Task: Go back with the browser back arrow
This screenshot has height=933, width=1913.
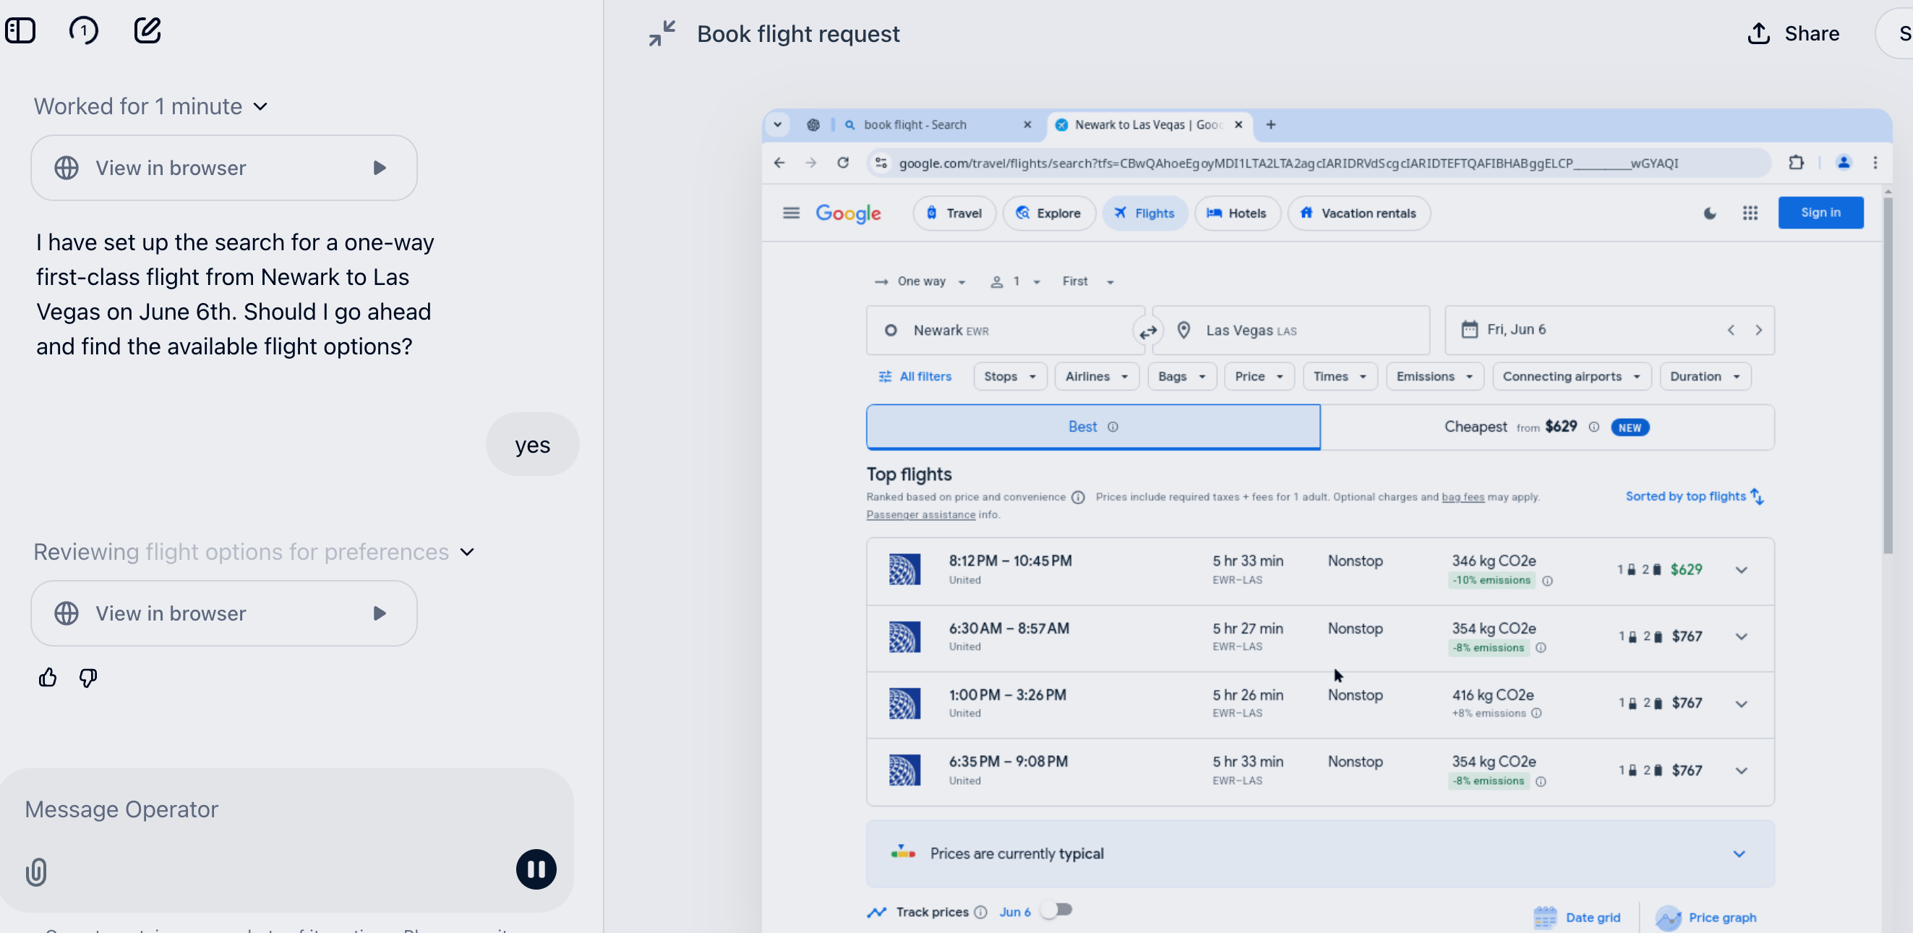Action: click(x=779, y=163)
